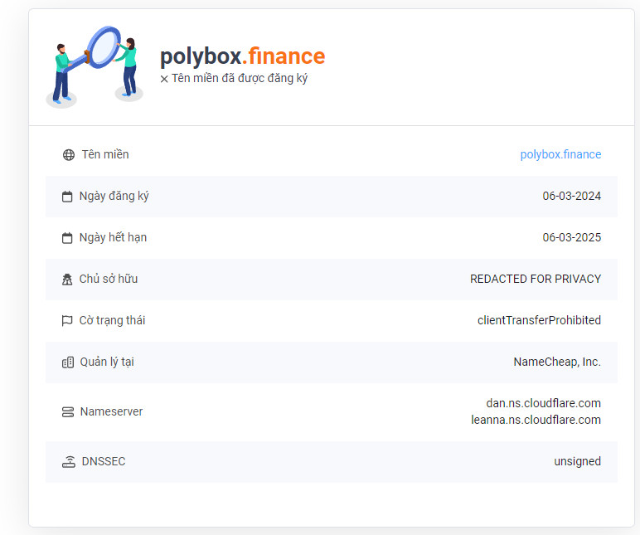Image resolution: width=640 pixels, height=535 pixels.
Task: Click the NameCheap, Inc. registrar value
Action: click(557, 362)
